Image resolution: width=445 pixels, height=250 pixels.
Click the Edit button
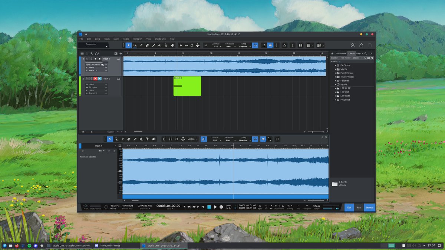tap(349, 207)
